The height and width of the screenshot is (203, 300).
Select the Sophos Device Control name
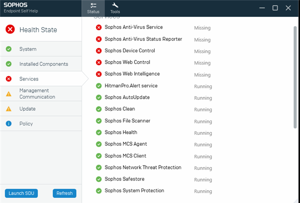pyautogui.click(x=130, y=51)
